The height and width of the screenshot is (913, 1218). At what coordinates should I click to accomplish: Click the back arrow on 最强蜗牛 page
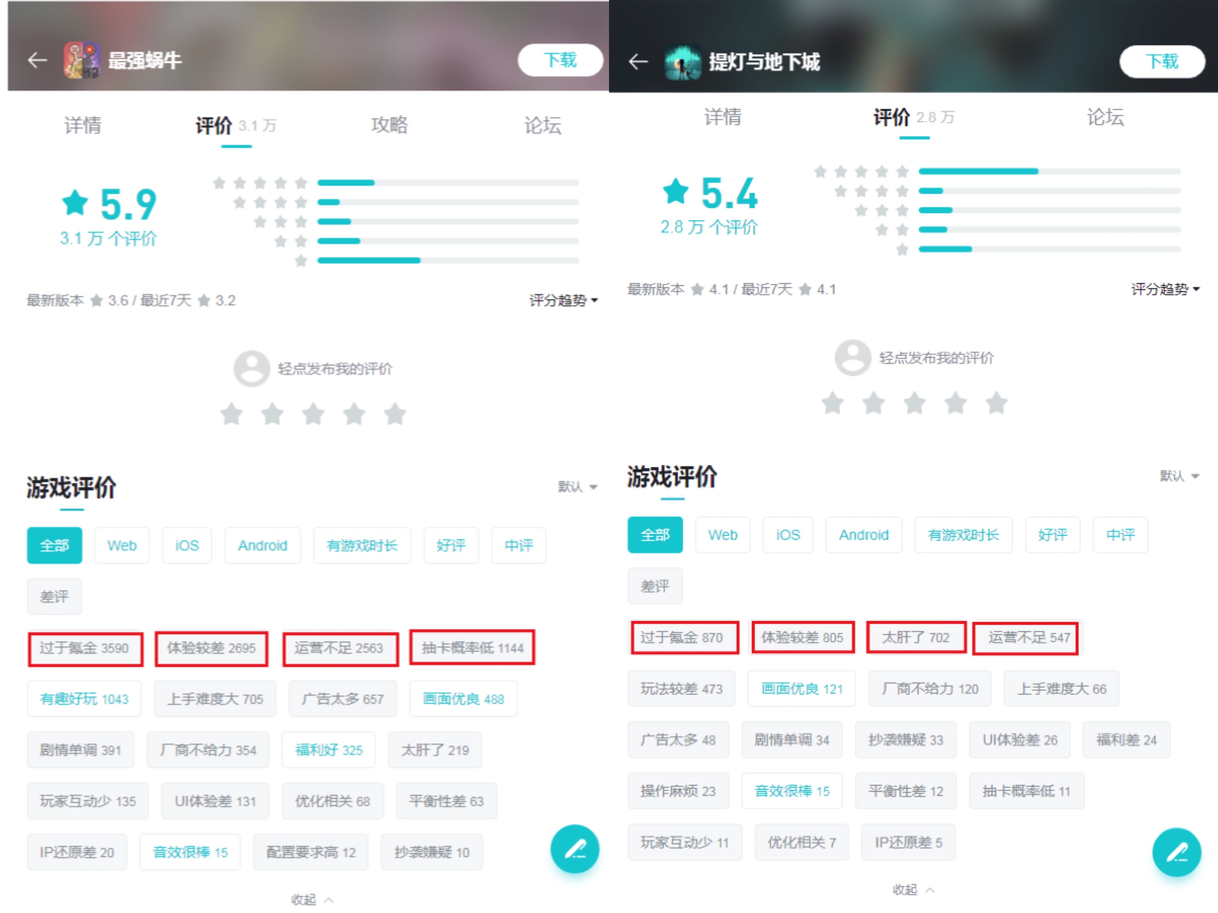point(36,60)
